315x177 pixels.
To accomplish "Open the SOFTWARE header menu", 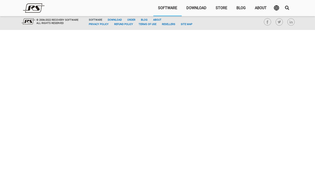I will 168,8.
